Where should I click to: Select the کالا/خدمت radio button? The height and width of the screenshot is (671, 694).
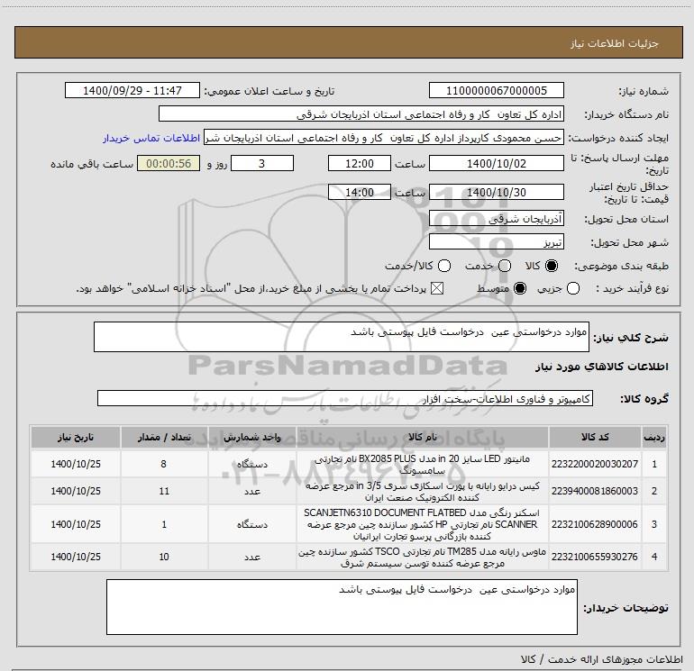(x=444, y=266)
